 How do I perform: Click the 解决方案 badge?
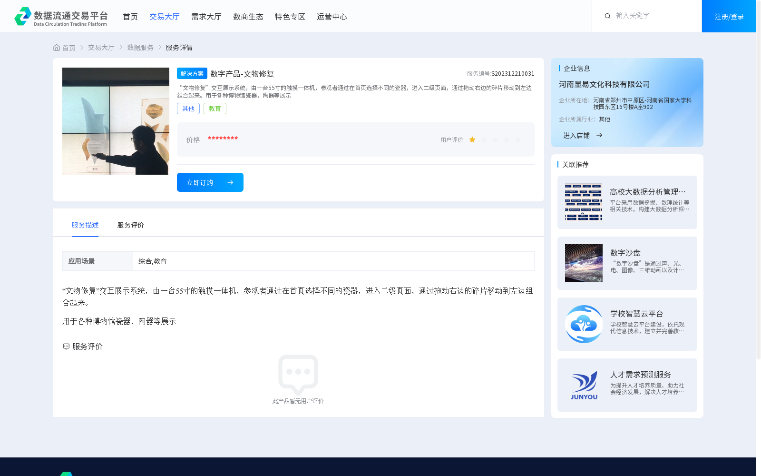coord(192,73)
